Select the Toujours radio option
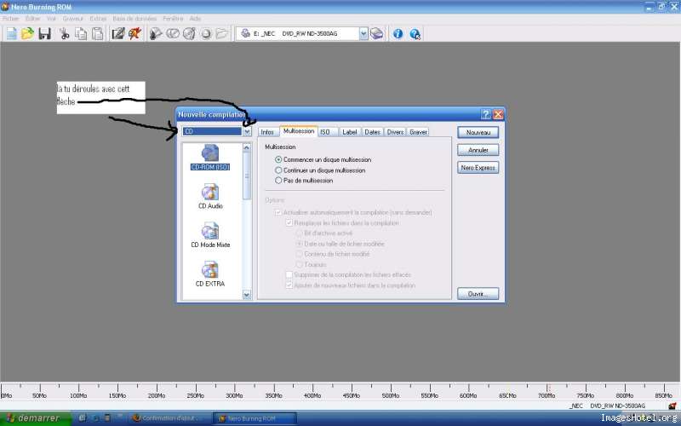The height and width of the screenshot is (426, 681). click(299, 264)
